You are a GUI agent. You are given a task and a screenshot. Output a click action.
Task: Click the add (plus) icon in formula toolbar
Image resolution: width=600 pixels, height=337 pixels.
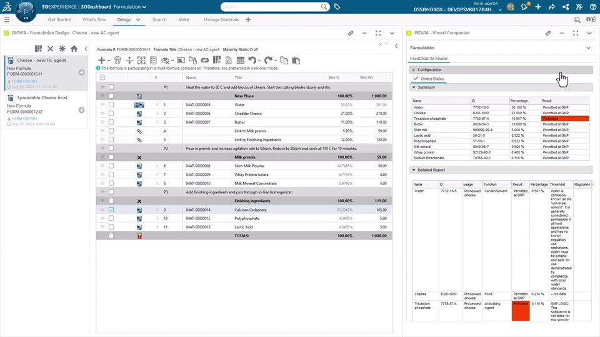(x=101, y=61)
